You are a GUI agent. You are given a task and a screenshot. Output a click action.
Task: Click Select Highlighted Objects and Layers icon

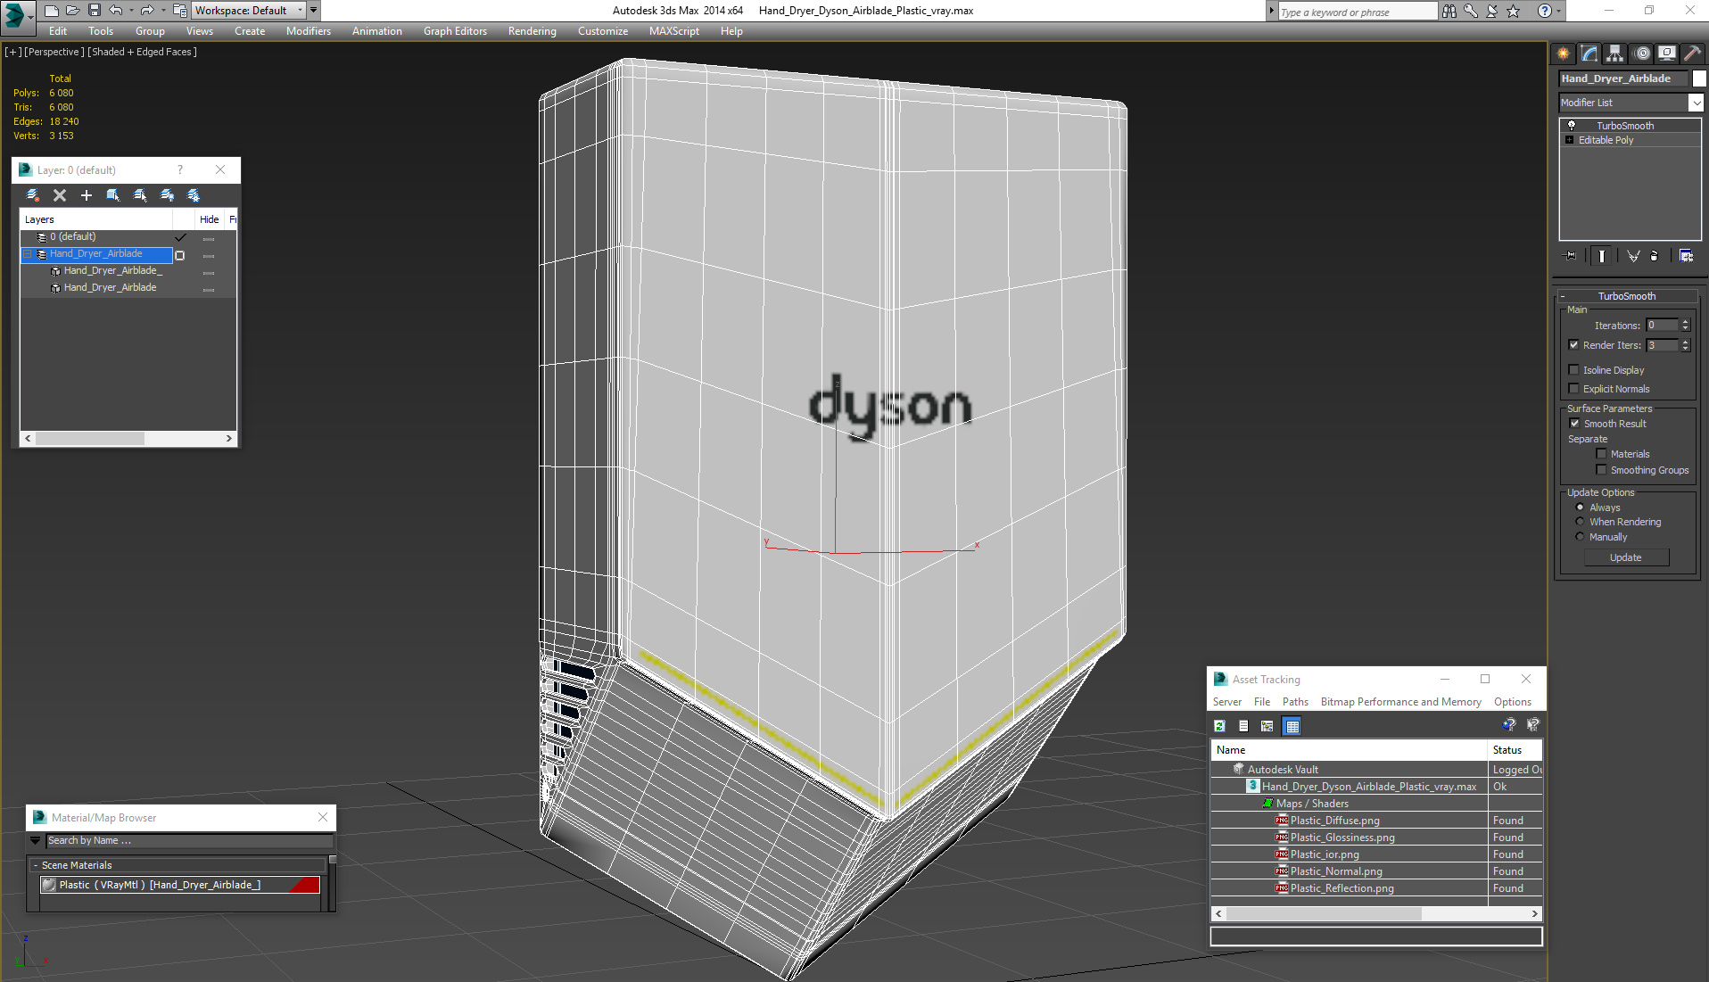point(113,195)
